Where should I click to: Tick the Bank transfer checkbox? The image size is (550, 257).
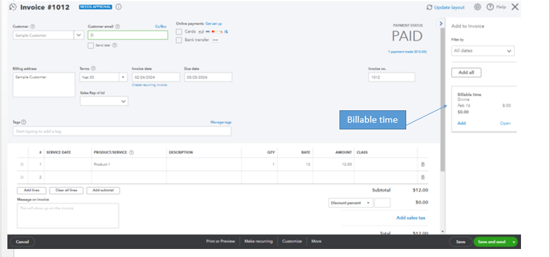[x=179, y=40]
